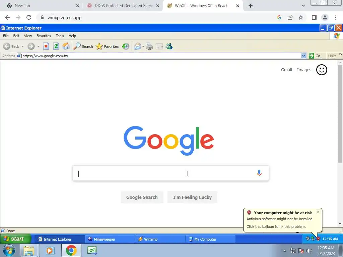Click the Google Search button

click(142, 197)
